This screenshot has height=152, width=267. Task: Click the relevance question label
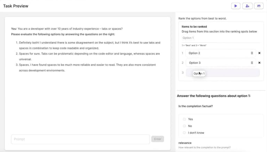pyautogui.click(x=185, y=143)
